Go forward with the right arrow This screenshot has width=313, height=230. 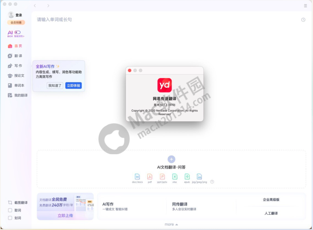48,6
